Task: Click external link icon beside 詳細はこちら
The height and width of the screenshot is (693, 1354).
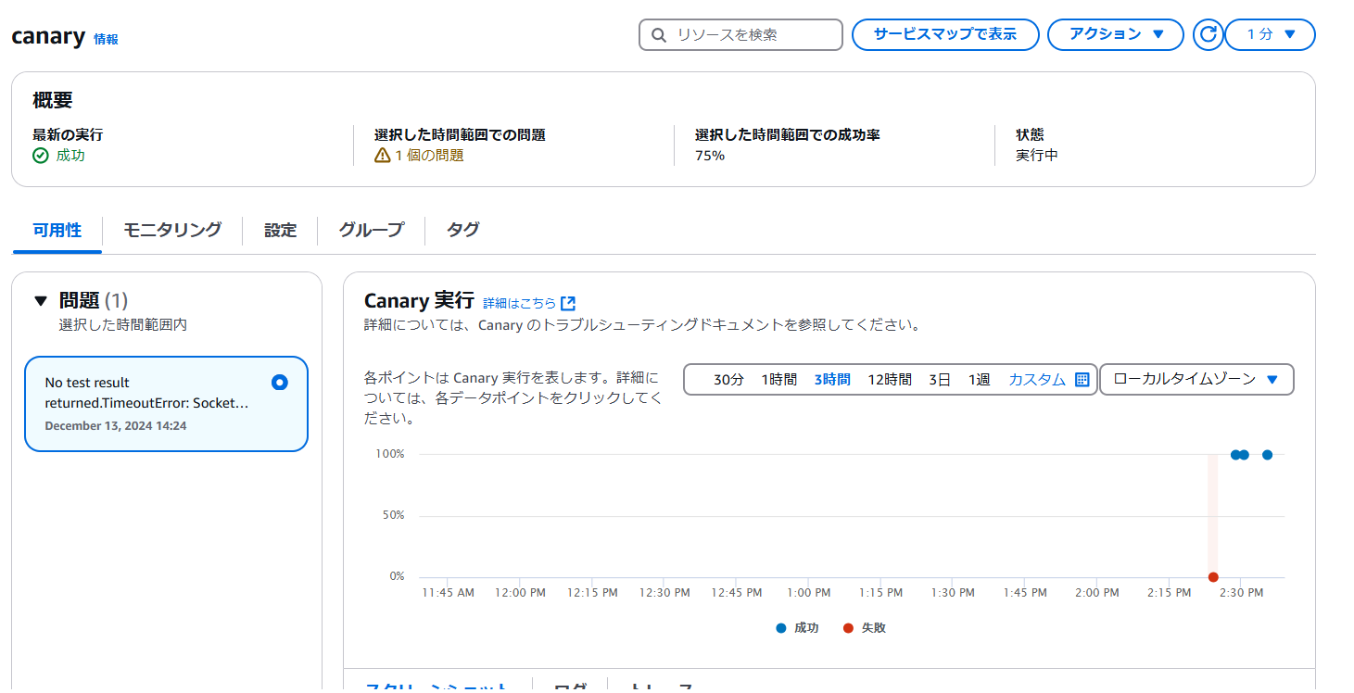Action: (568, 303)
